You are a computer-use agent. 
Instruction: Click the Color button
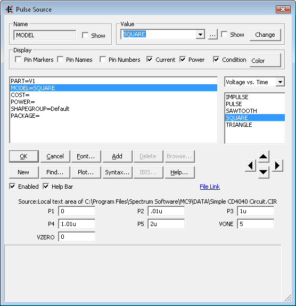coord(265,60)
